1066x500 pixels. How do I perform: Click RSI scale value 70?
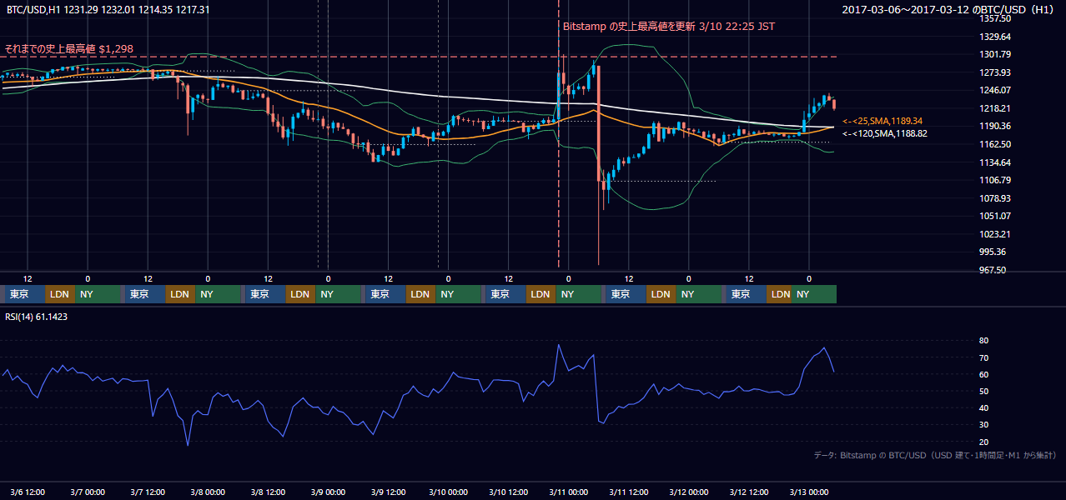983,357
